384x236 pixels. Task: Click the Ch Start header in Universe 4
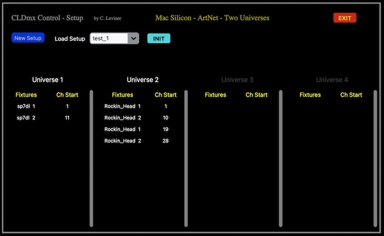point(351,95)
